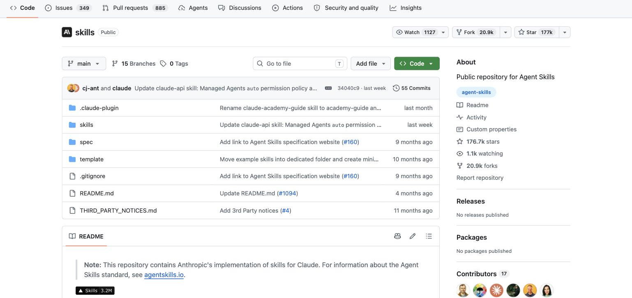632x298 pixels.
Task: Open the Agents tab
Action: click(193, 8)
